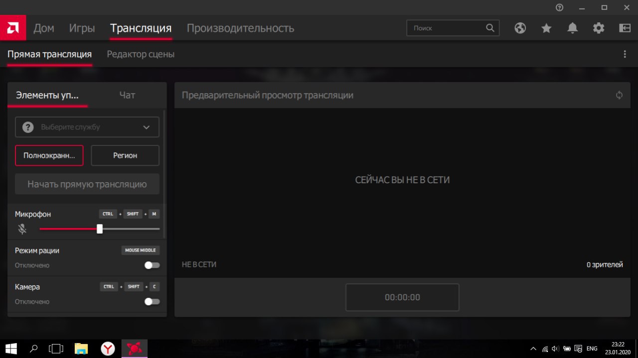This screenshot has height=358, width=638.
Task: Open the Дом tab
Action: click(x=44, y=28)
